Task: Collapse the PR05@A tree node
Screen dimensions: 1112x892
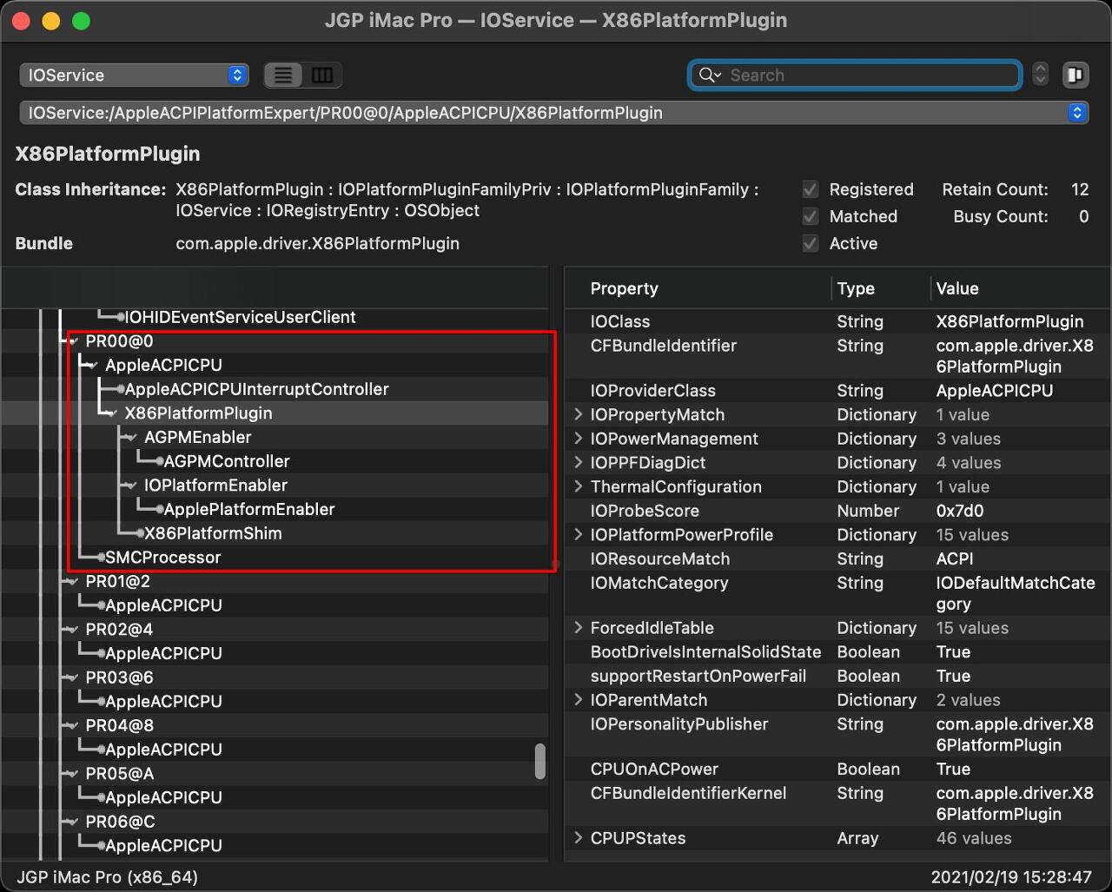Action: coord(73,774)
